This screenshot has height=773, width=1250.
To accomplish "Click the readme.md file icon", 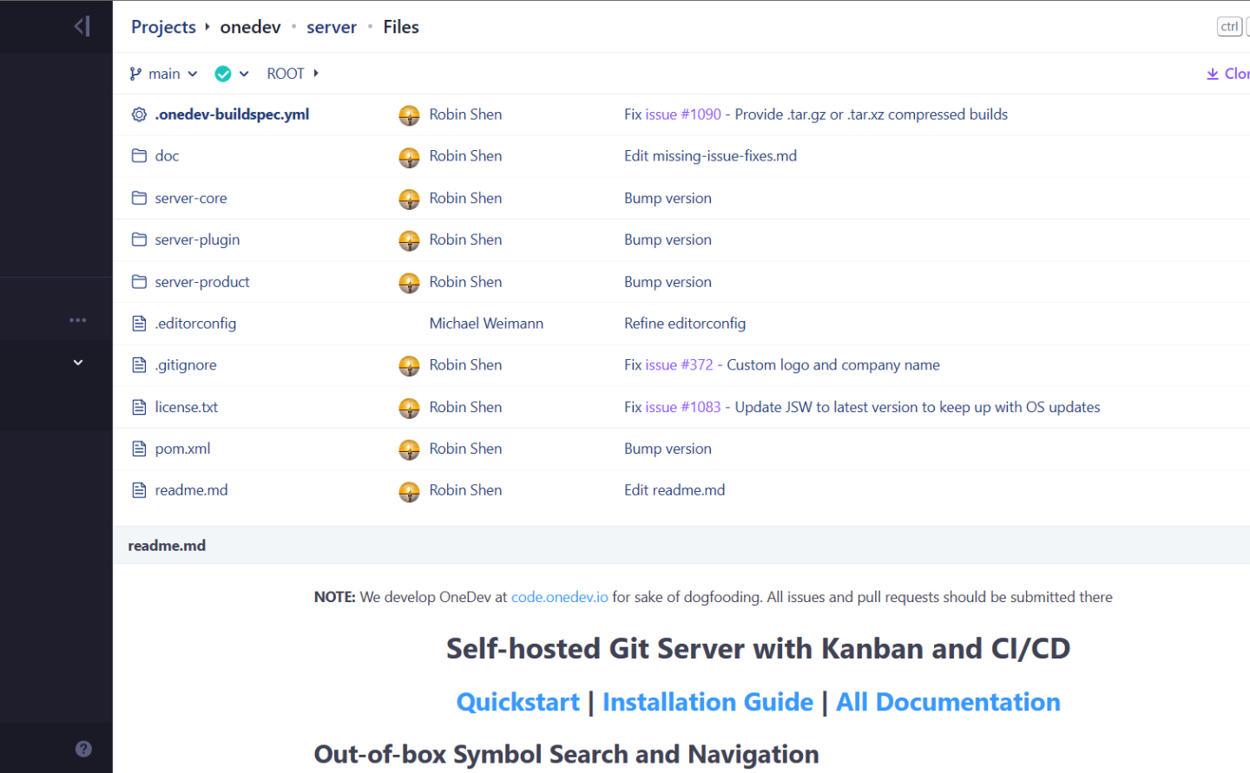I will [139, 490].
